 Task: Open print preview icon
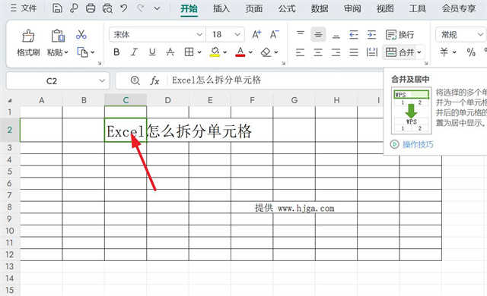coord(107,8)
